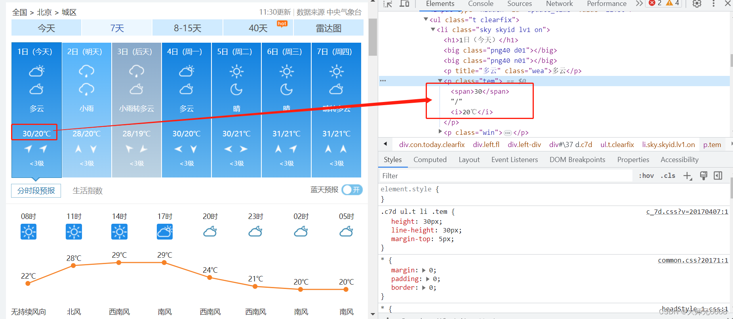Image resolution: width=733 pixels, height=319 pixels.
Task: Toggle the :hov element state button
Action: (x=646, y=176)
